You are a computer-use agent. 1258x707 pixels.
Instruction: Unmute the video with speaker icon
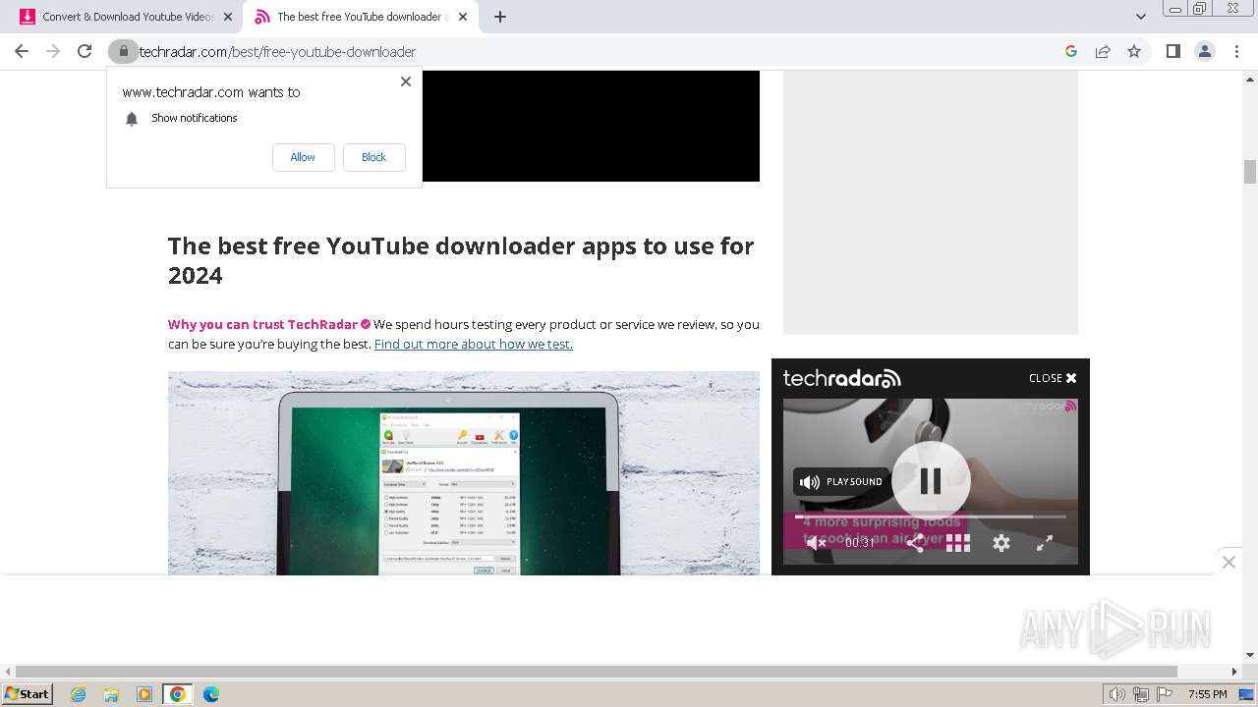816,542
